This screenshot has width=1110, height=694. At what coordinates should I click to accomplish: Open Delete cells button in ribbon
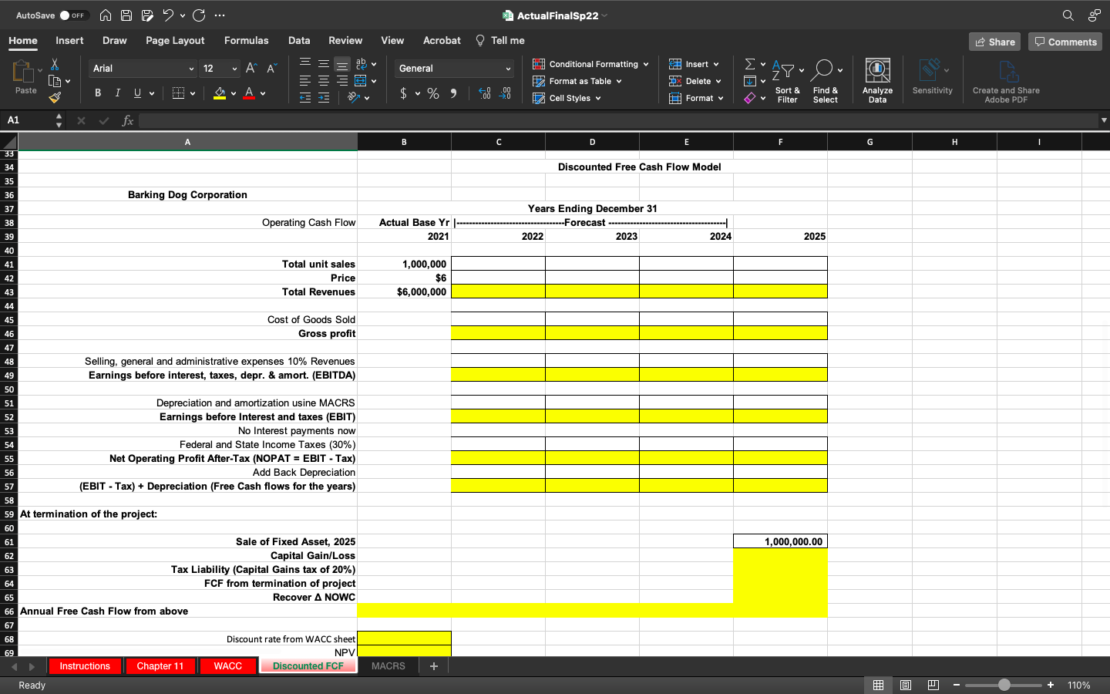click(695, 81)
